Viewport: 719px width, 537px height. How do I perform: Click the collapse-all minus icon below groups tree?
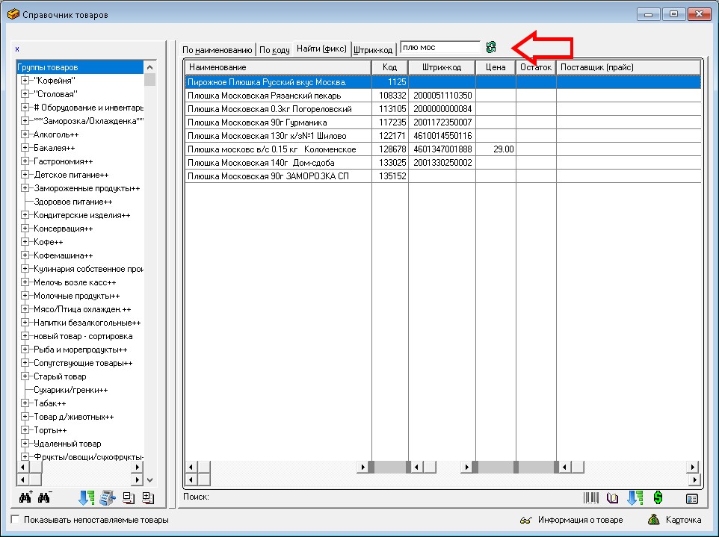point(128,497)
